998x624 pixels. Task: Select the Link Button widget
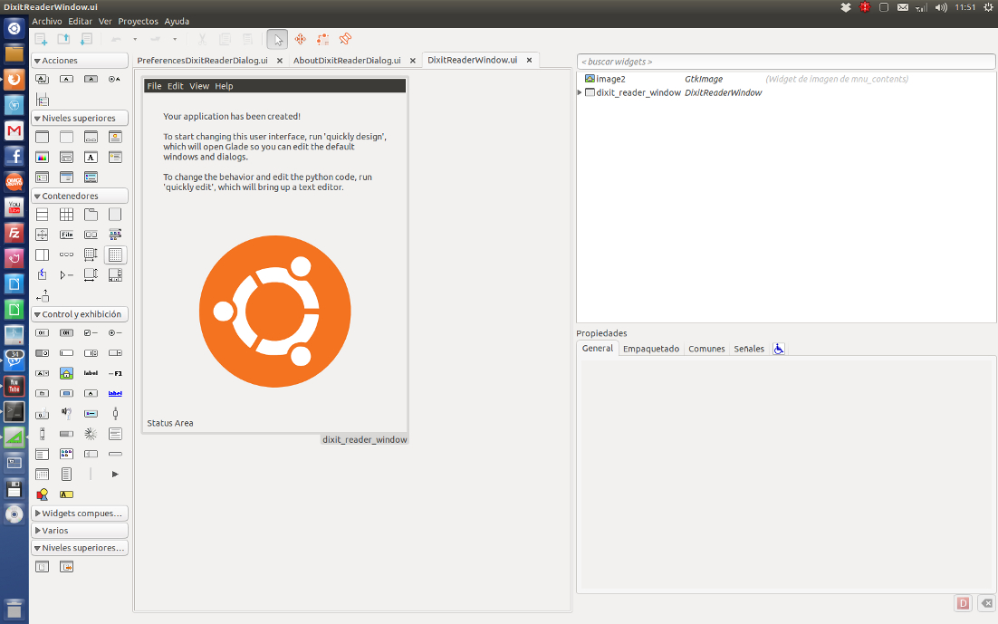[115, 393]
